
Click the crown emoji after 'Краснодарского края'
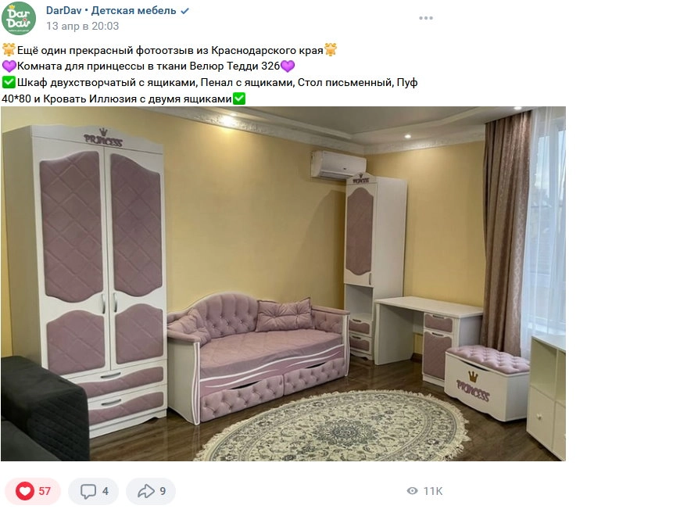331,50
